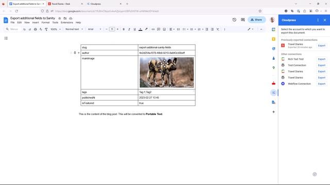This screenshot has height=185, width=330.
Task: Open the Extensions menu
Action: click(67, 23)
